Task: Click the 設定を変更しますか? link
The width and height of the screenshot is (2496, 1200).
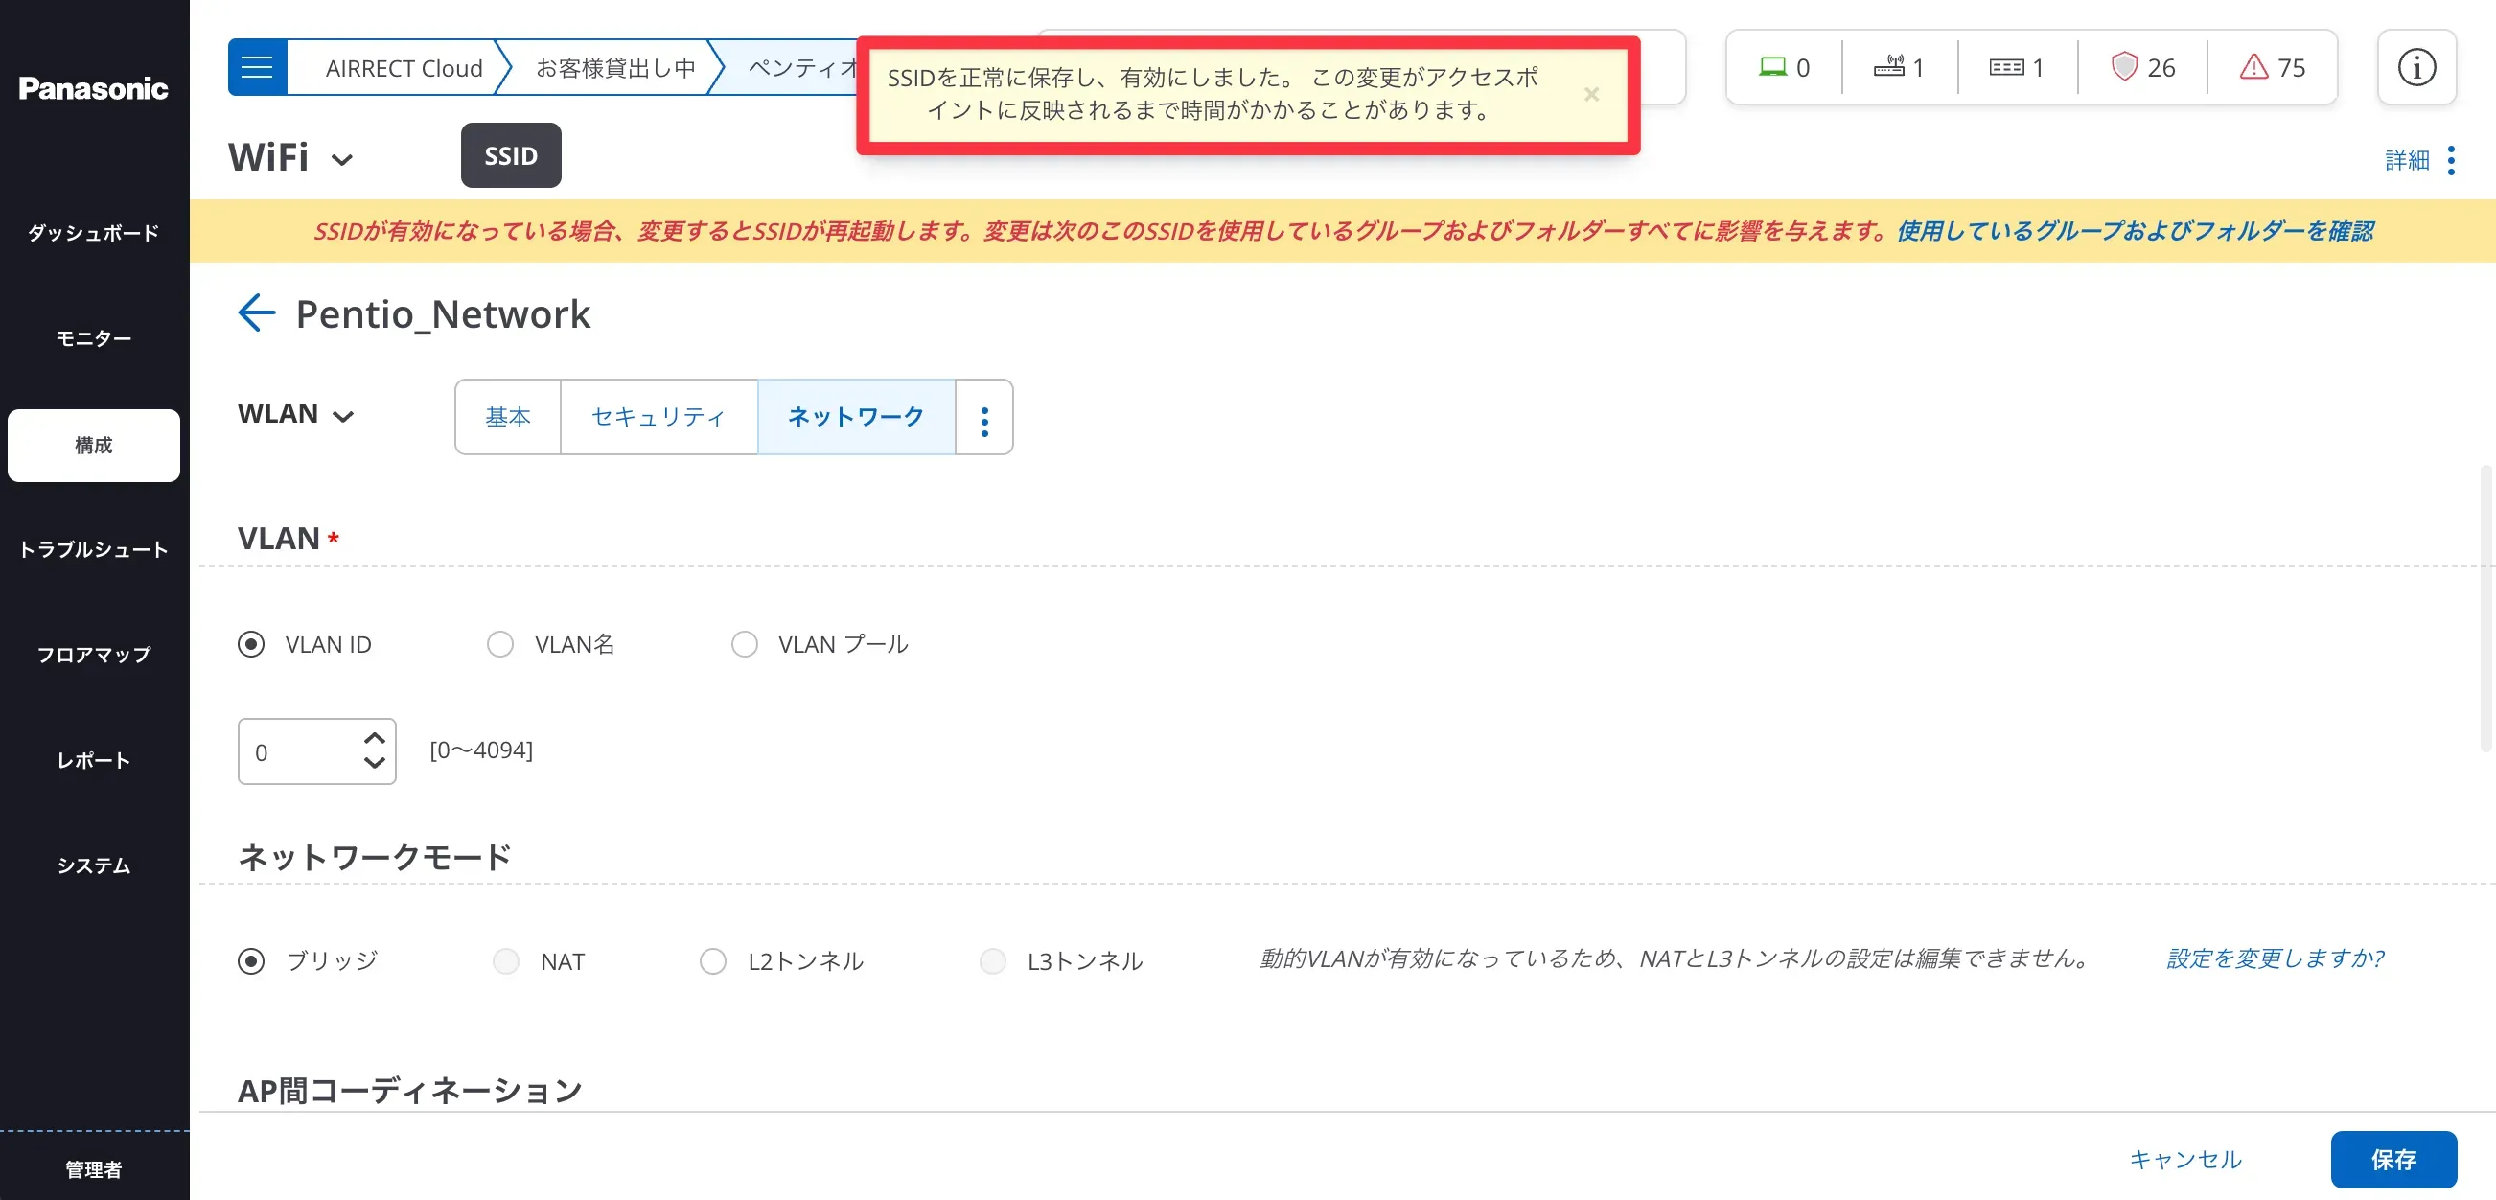Action: [2275, 958]
